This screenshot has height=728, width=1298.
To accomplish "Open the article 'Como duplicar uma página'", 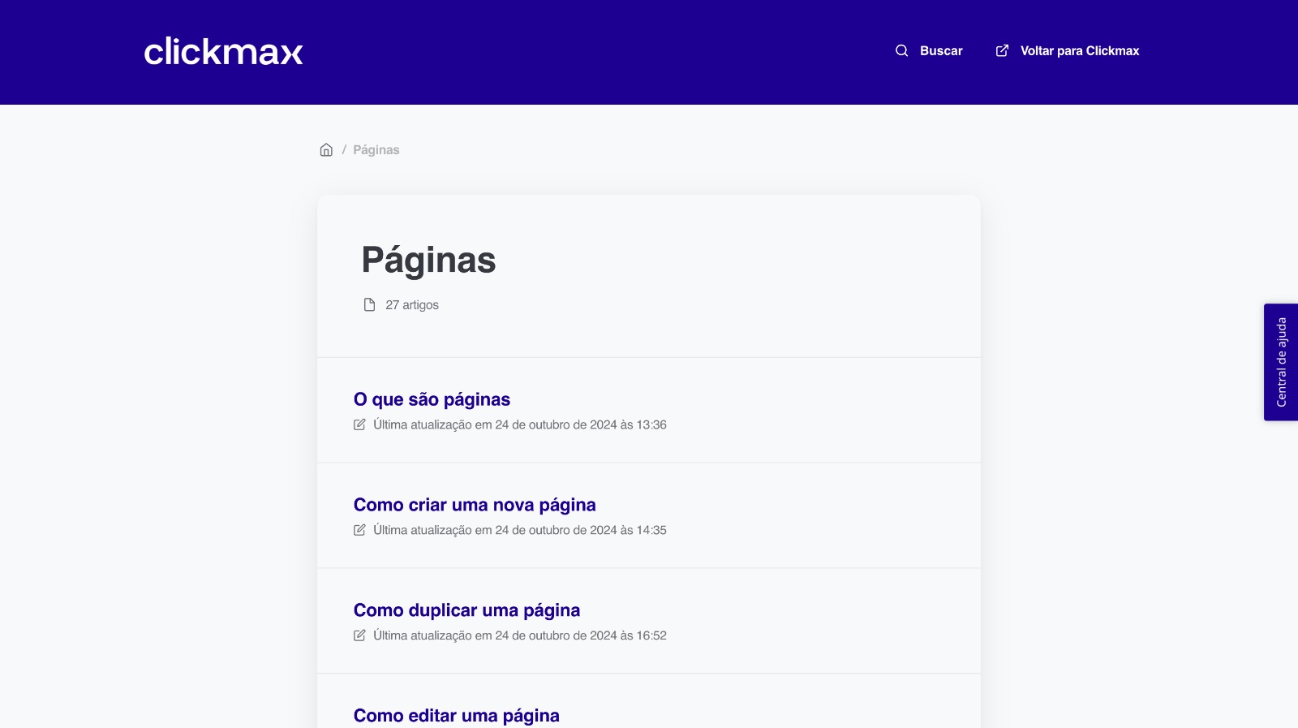I will (x=466, y=610).
